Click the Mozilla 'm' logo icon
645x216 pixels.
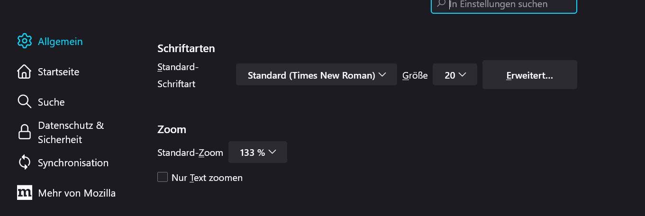pyautogui.click(x=24, y=193)
